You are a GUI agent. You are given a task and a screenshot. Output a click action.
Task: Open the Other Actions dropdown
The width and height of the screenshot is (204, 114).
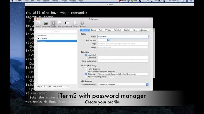click(59, 86)
